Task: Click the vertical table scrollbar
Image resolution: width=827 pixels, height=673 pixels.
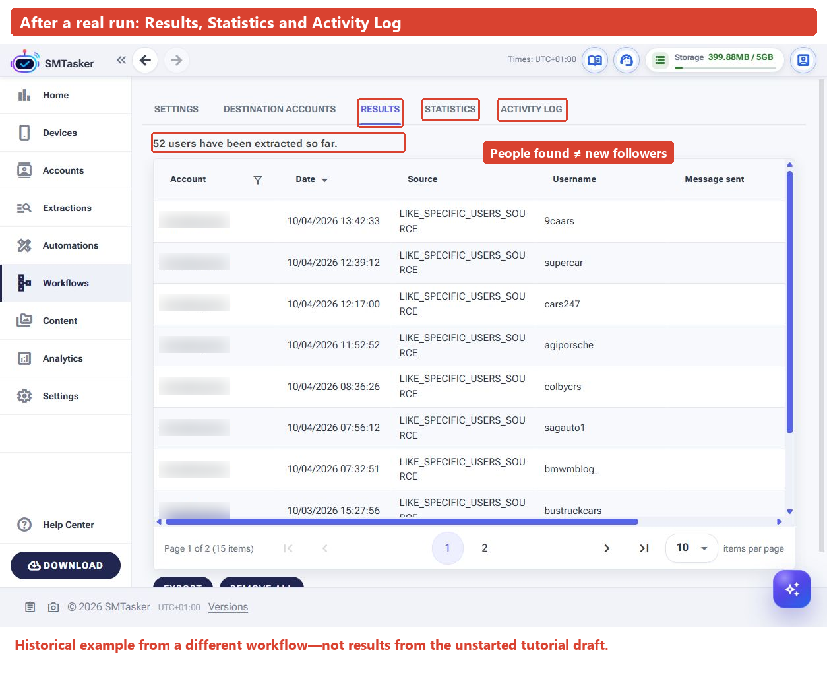Action: (789, 302)
